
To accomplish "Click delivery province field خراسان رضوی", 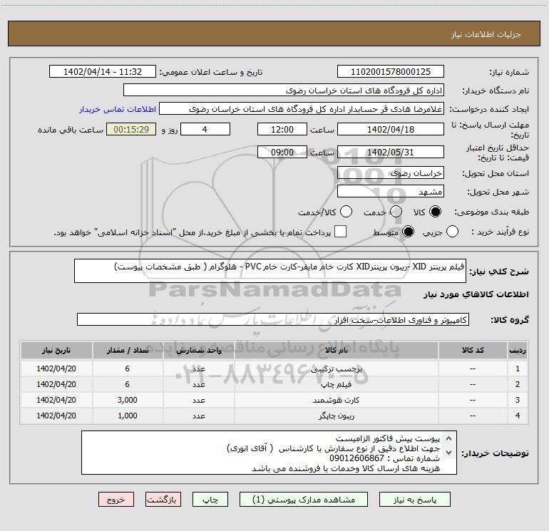I will [391, 173].
